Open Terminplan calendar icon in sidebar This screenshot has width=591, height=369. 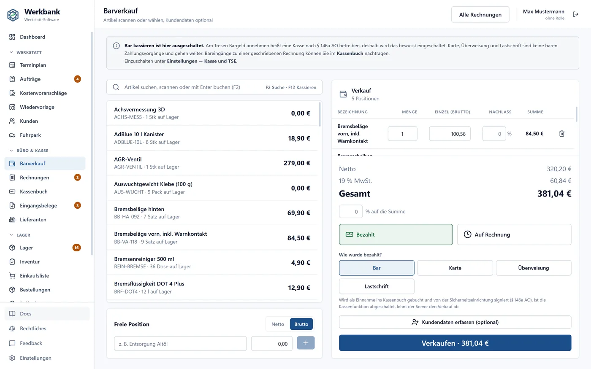(x=12, y=65)
